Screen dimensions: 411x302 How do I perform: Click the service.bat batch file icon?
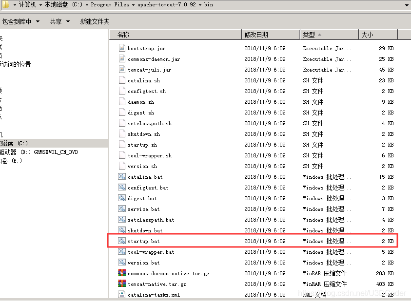(x=122, y=209)
